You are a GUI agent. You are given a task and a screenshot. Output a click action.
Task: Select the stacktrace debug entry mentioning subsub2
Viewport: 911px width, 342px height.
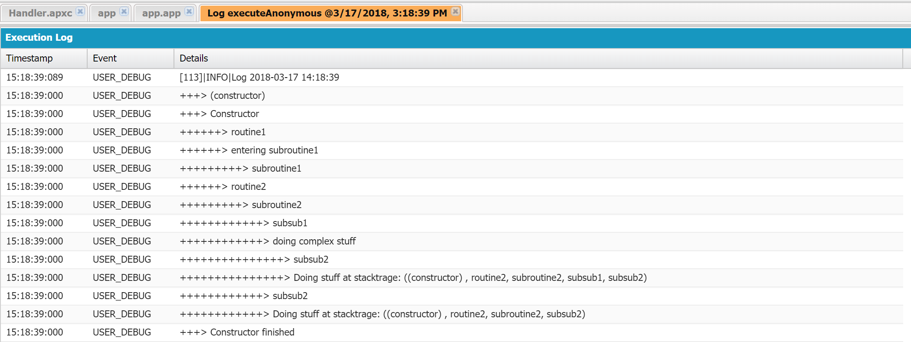tap(383, 314)
